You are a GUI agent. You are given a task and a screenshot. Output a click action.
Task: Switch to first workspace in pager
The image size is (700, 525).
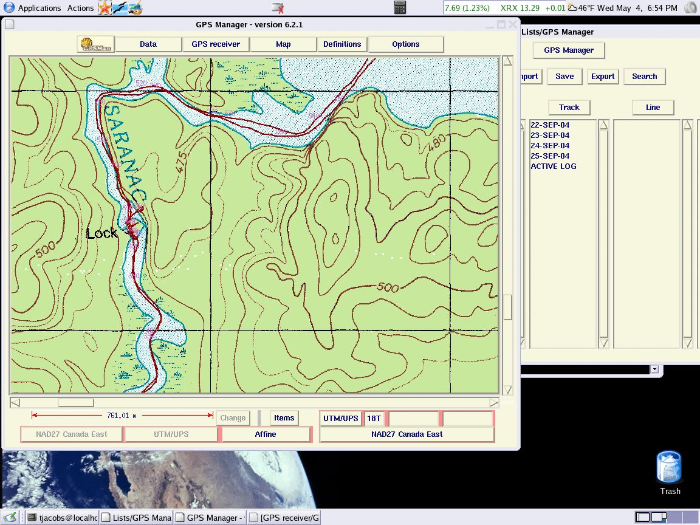point(642,517)
